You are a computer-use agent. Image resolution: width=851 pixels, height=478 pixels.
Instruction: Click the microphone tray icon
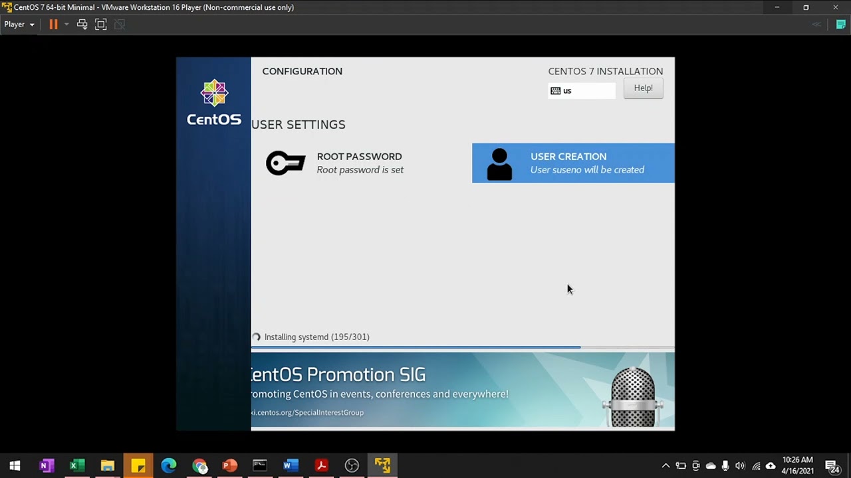point(725,465)
